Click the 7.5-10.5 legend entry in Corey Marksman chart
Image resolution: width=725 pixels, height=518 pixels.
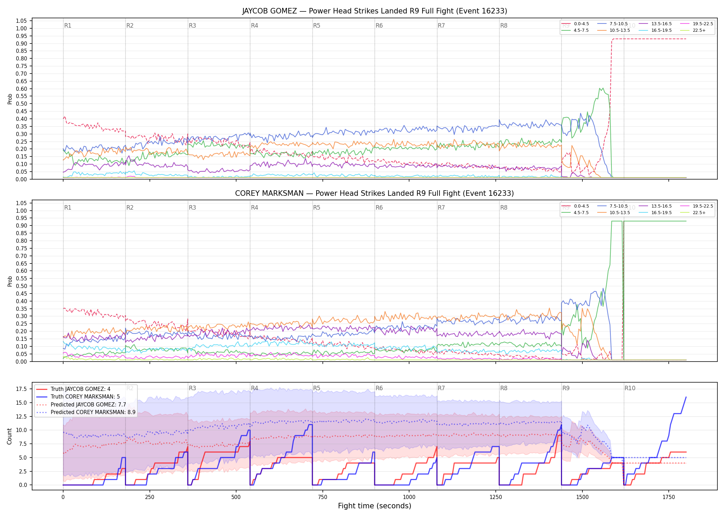(612, 206)
